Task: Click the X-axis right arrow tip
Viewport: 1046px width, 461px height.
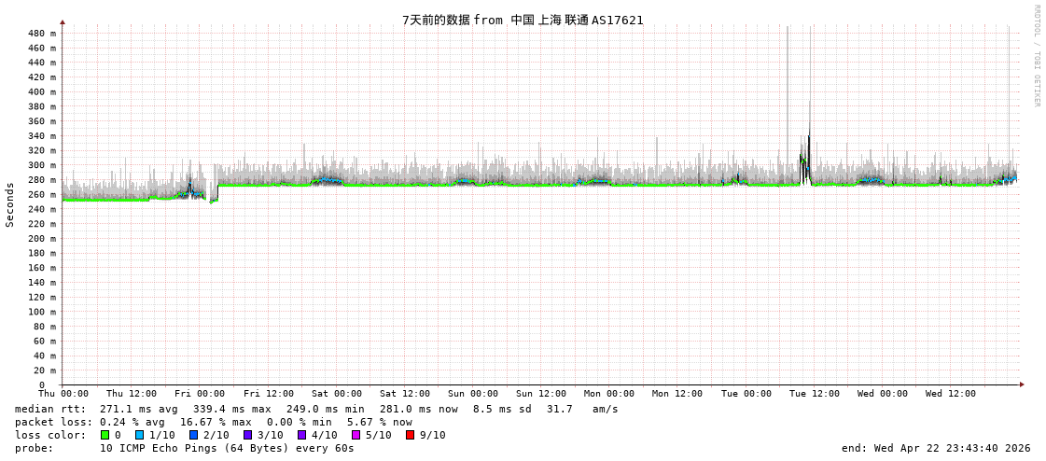Action: point(1022,384)
